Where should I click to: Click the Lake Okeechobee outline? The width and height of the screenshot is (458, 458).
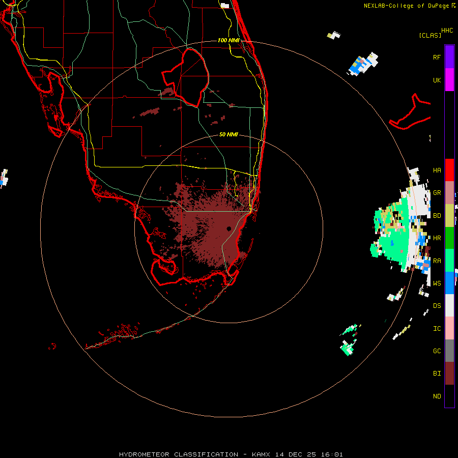(x=186, y=77)
